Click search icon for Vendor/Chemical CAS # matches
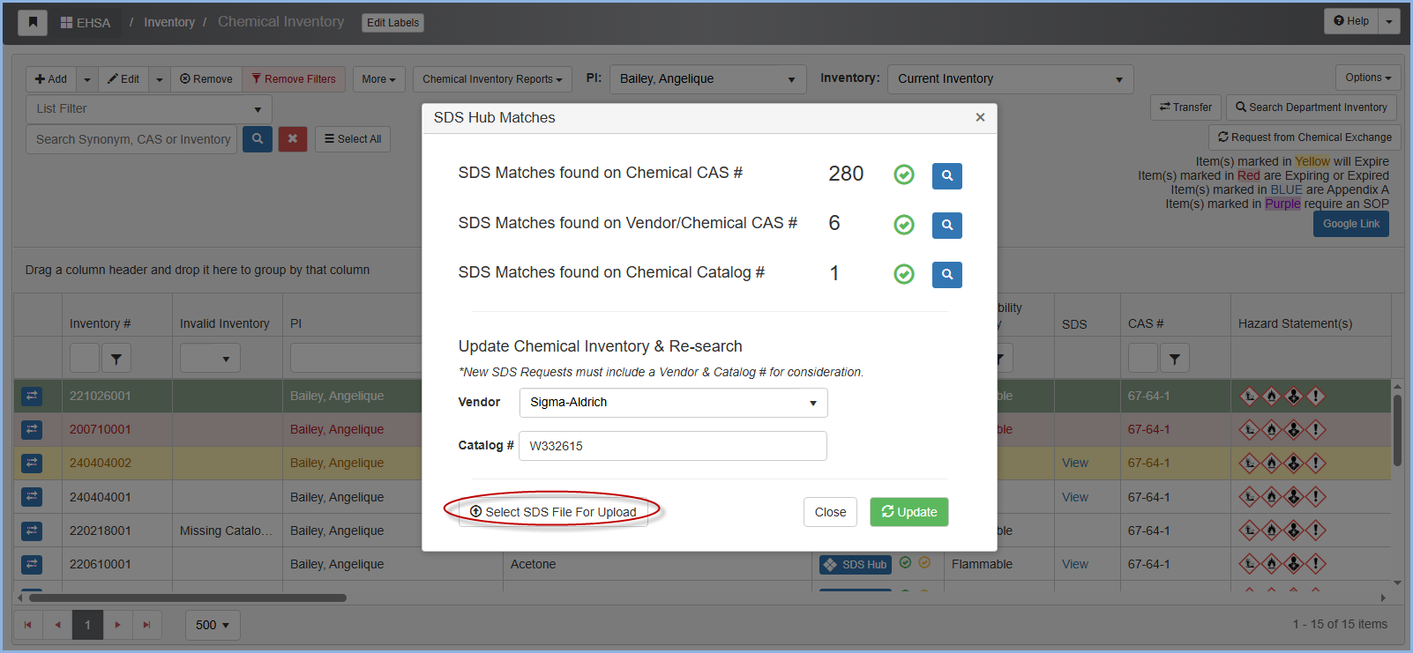Image resolution: width=1413 pixels, height=653 pixels. coord(946,225)
